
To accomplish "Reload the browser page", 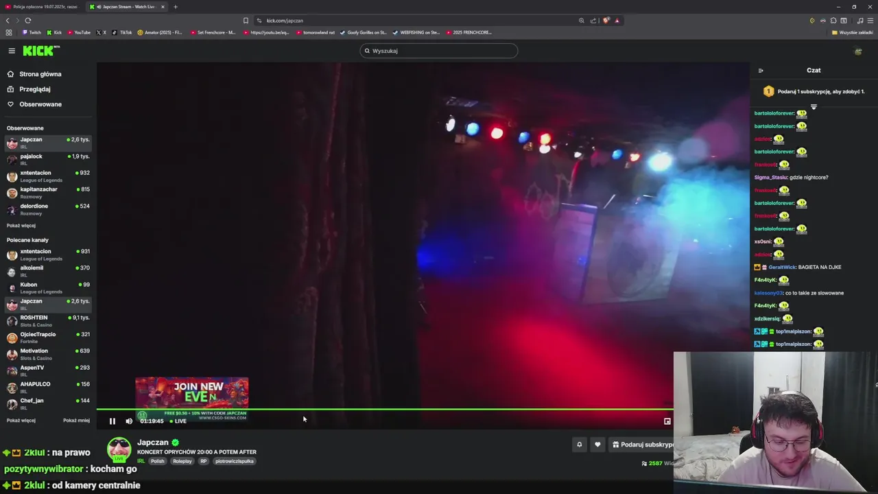I will 28,21.
